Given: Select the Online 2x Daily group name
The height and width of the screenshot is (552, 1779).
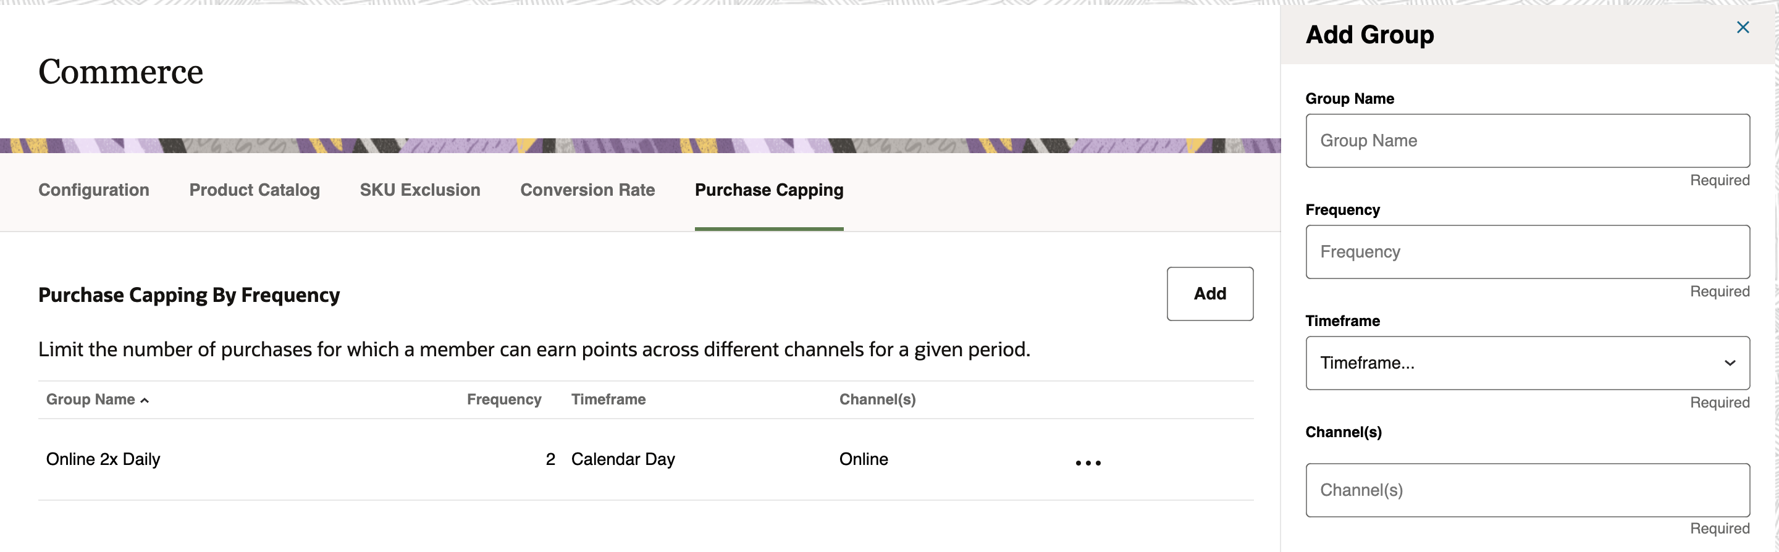Looking at the screenshot, I should point(103,459).
